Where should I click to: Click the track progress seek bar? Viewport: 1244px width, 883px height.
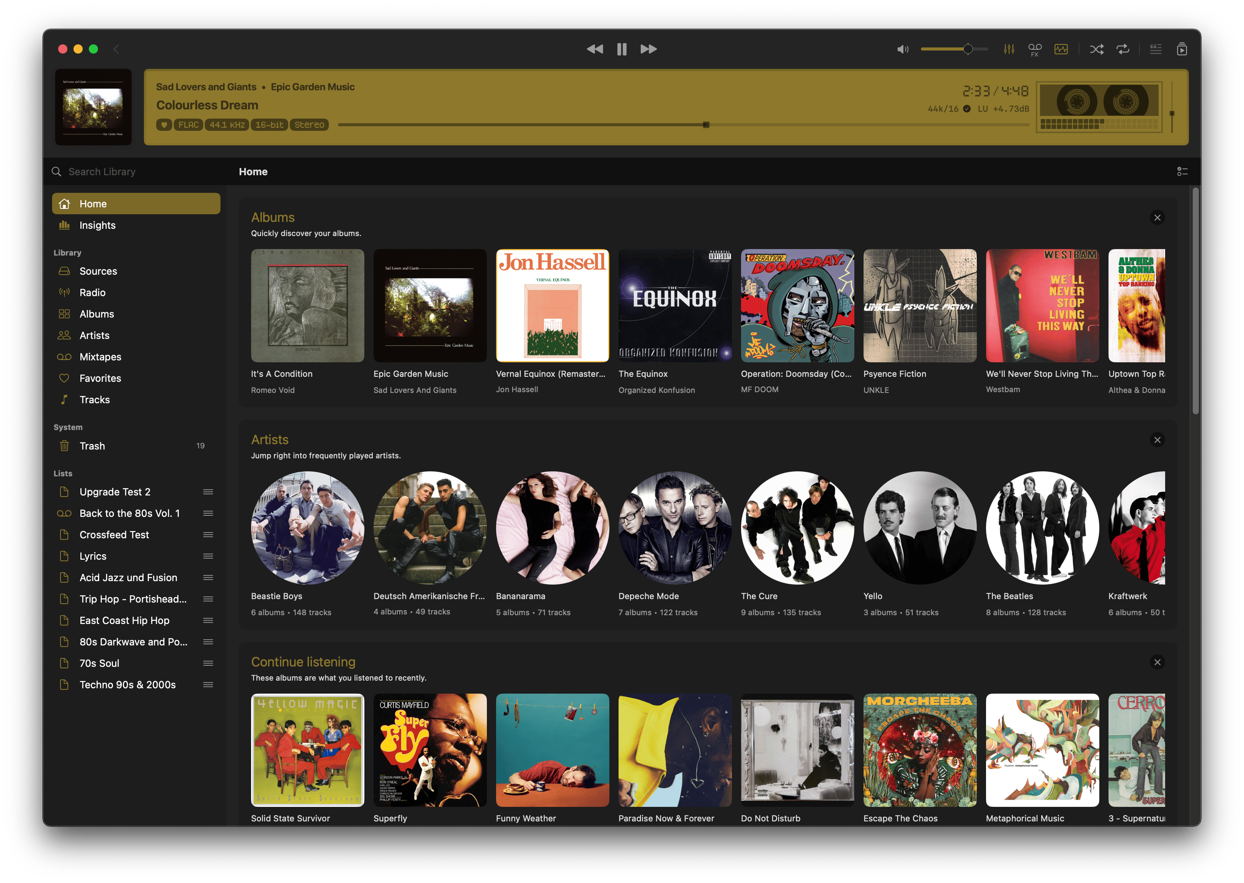(544, 125)
